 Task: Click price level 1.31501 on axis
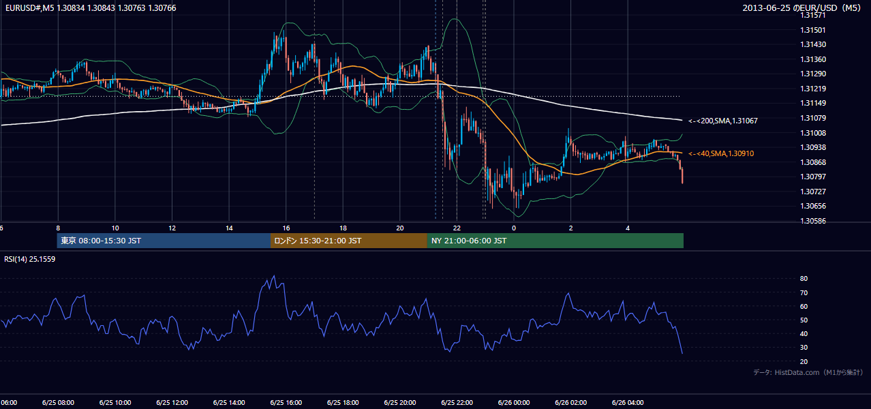point(813,30)
